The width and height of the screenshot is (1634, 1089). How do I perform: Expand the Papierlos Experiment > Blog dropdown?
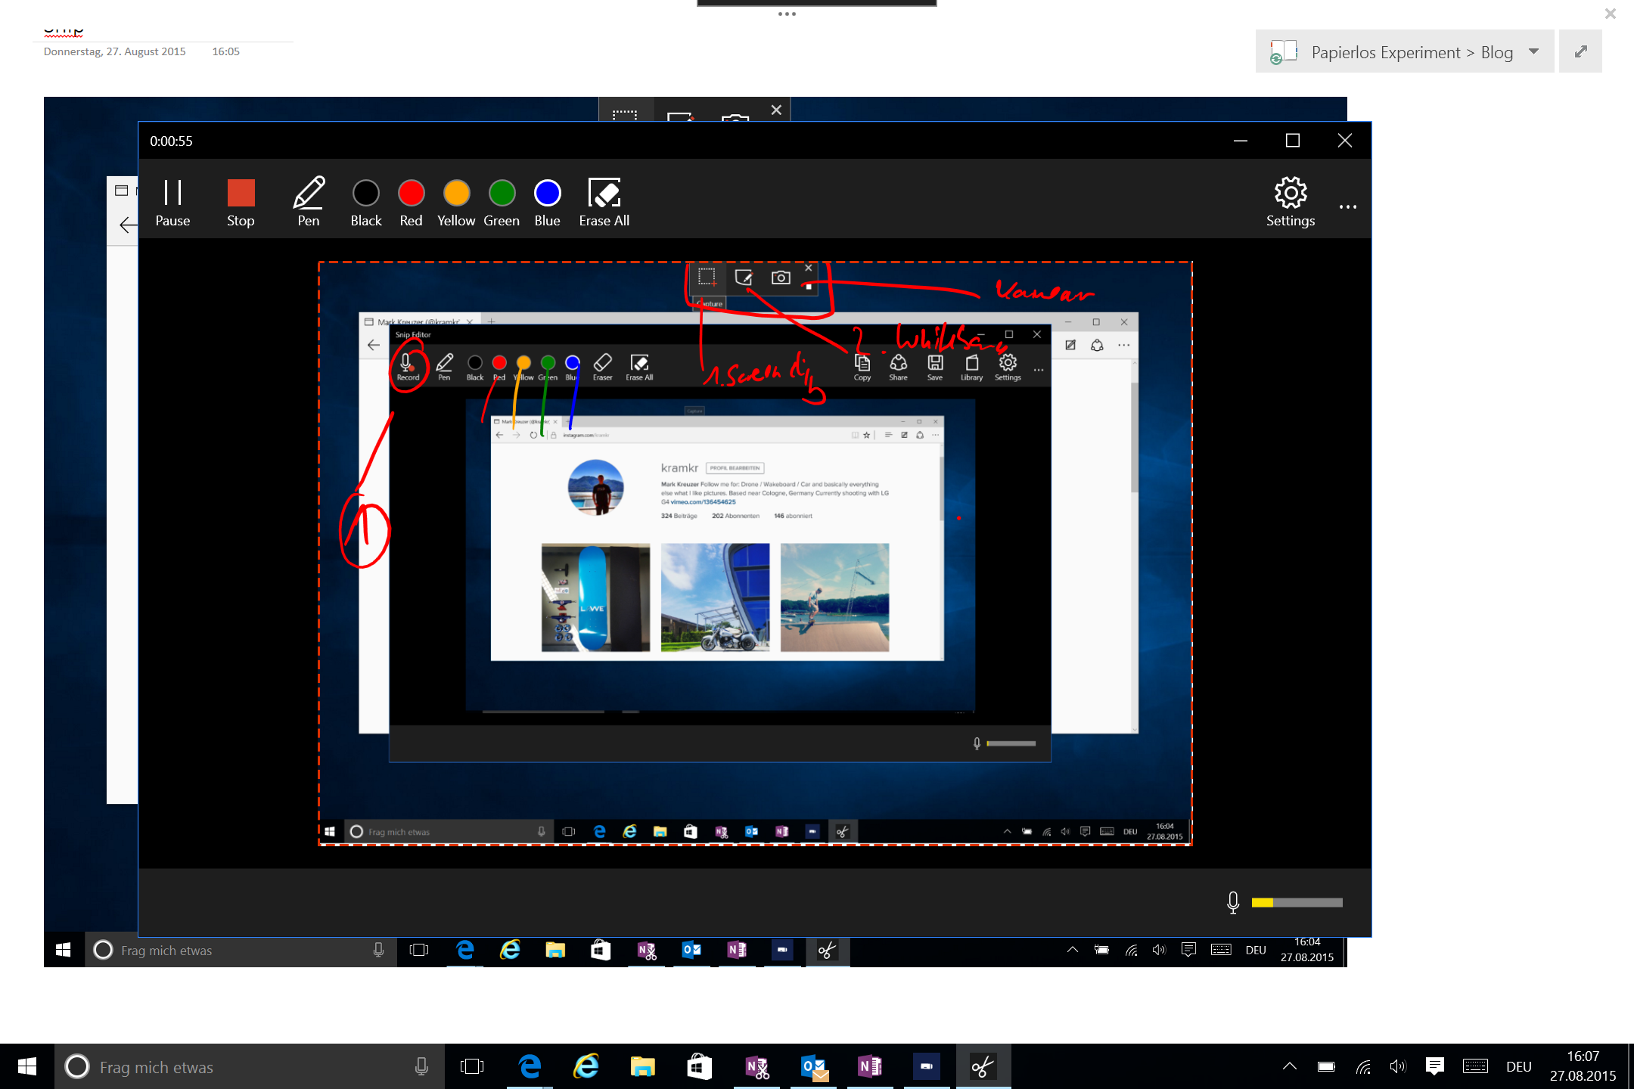(1533, 51)
